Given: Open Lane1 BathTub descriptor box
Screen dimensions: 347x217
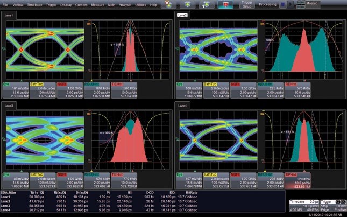Looking at the screenshot, I should (x=43, y=90).
